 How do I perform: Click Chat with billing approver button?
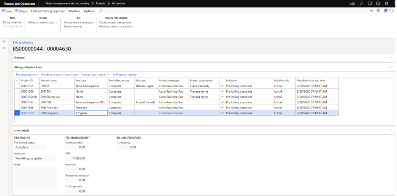(x=48, y=11)
